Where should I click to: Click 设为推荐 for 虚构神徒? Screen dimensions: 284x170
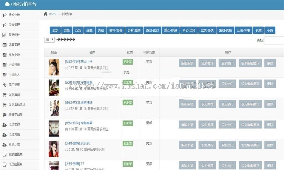[x=207, y=104]
